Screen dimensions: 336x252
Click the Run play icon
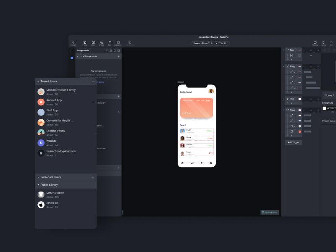331,43
